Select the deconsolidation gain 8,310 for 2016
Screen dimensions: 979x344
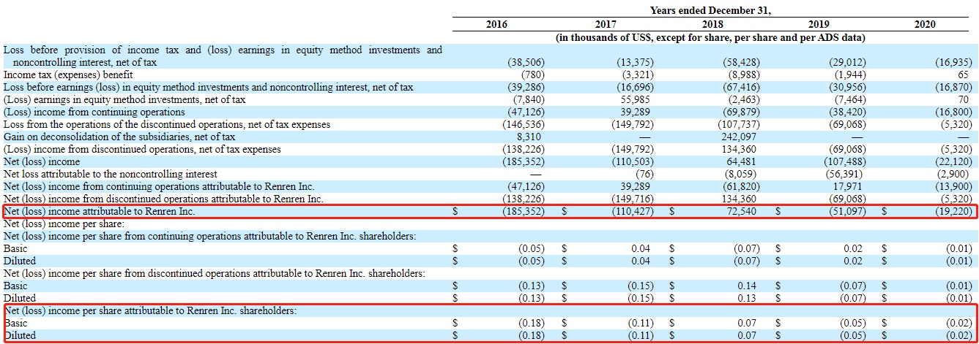tap(527, 137)
